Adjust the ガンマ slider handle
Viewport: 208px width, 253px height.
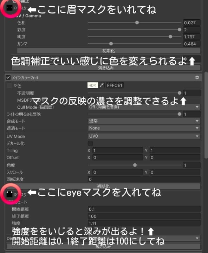(x=111, y=44)
